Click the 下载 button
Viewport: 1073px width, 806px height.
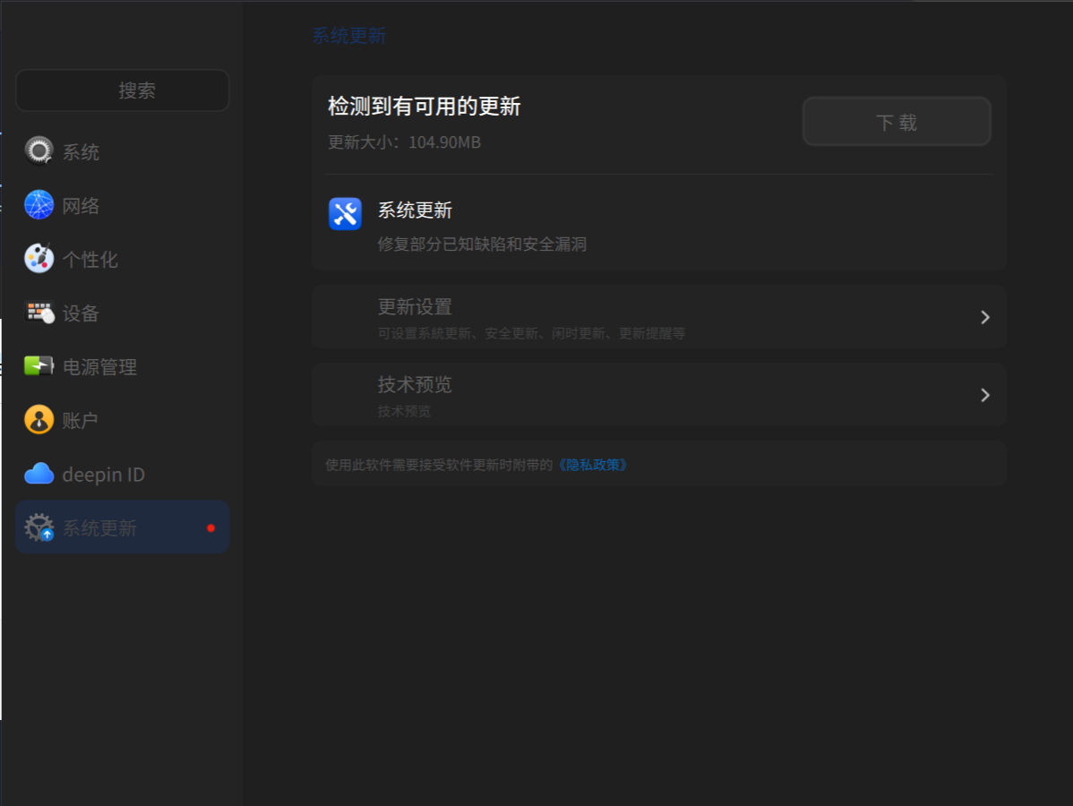tap(897, 122)
